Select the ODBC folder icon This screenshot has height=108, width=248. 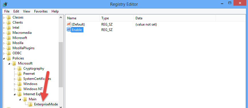click(9, 53)
